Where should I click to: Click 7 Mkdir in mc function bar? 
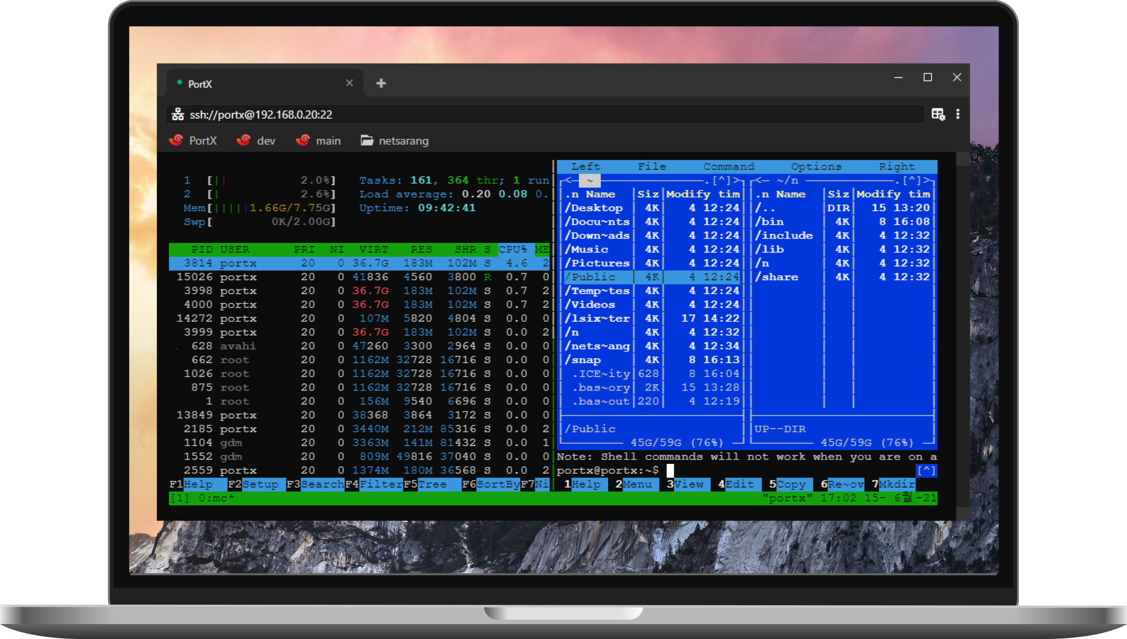[x=893, y=484]
